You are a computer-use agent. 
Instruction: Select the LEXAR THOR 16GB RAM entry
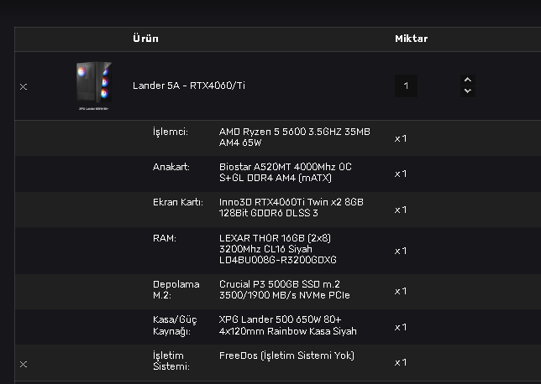click(277, 249)
